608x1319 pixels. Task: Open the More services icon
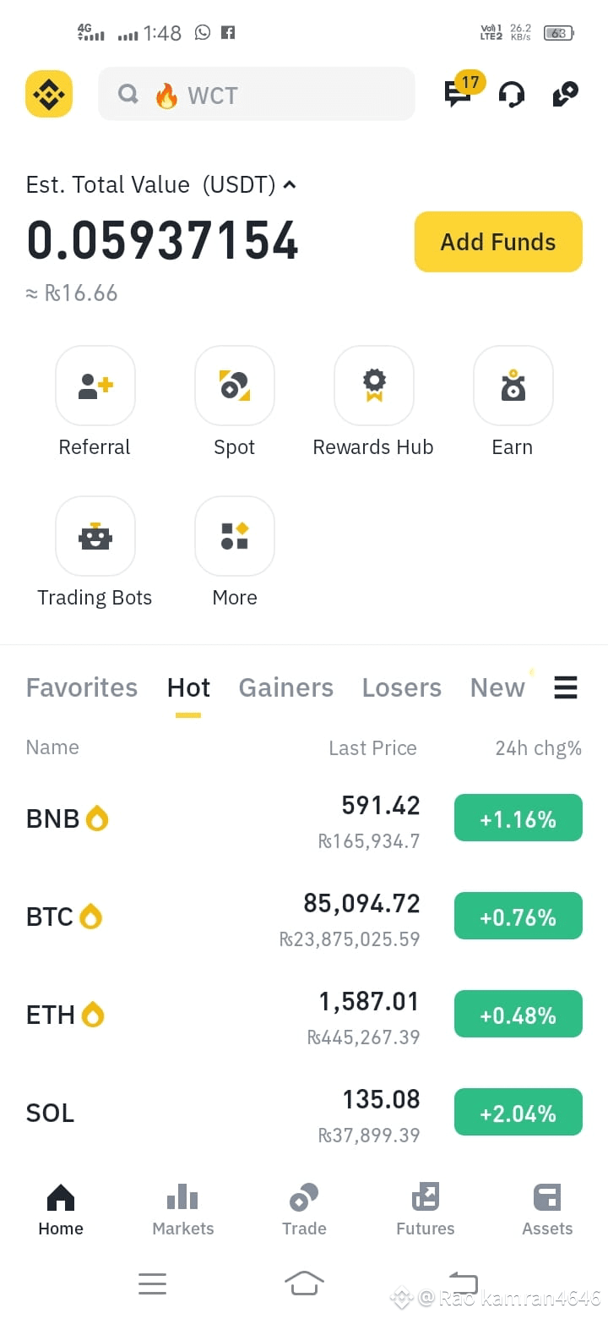[x=235, y=536]
